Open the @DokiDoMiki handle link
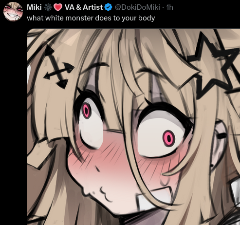Viewport: 240px width, 225px height. (x=137, y=7)
